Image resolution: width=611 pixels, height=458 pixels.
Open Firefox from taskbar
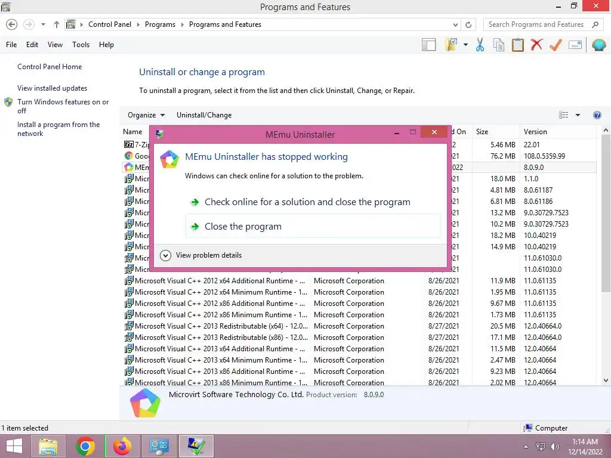click(122, 446)
